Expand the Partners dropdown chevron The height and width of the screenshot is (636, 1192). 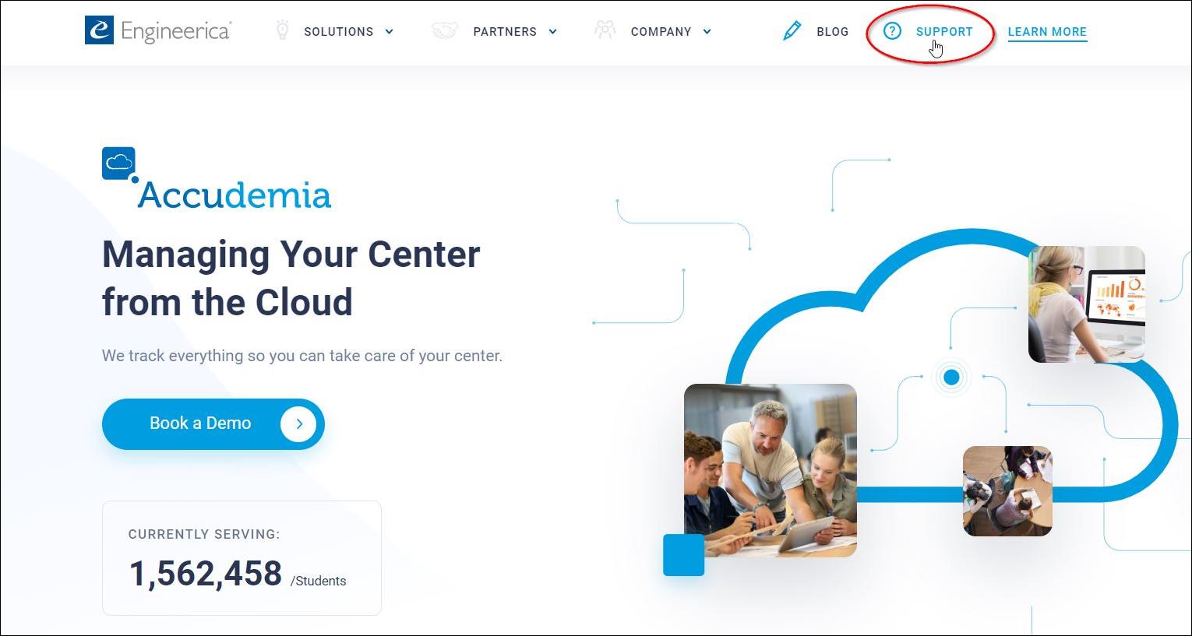[x=553, y=32]
